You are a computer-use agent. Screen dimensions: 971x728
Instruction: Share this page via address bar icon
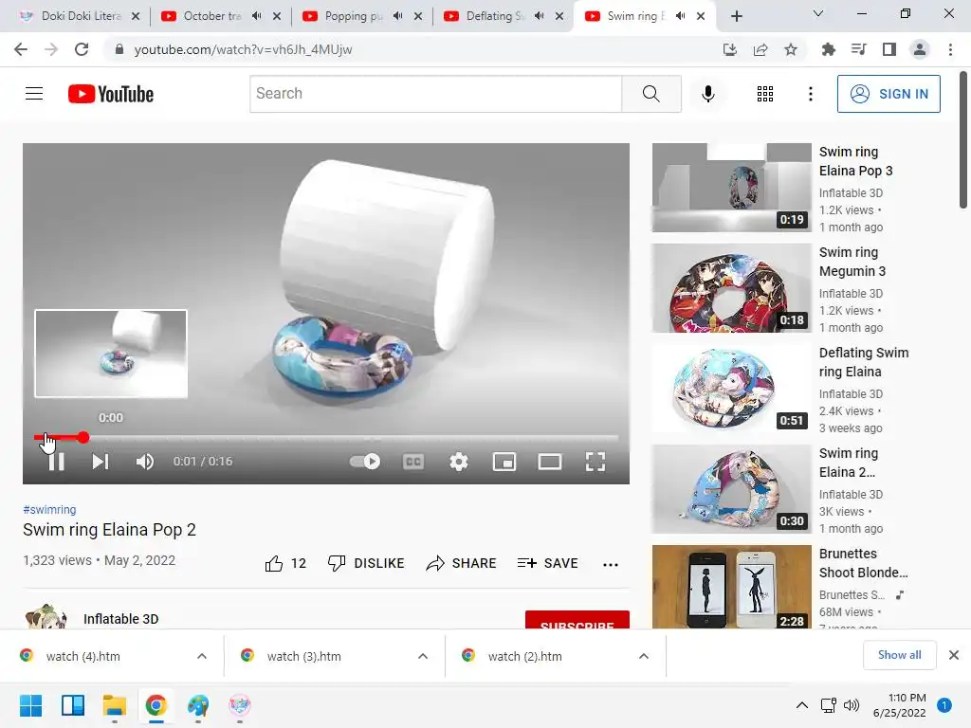point(760,49)
